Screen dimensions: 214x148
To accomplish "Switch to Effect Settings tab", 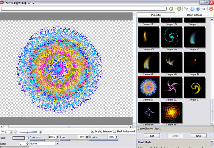I will [x=195, y=15].
